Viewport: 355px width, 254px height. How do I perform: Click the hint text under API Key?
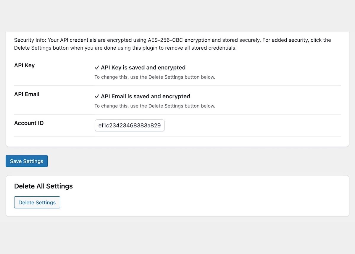pyautogui.click(x=155, y=77)
